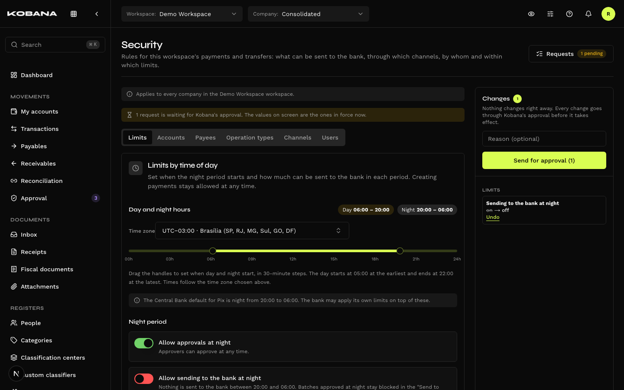Viewport: 624px width, 390px height.
Task: Enable Allow sending to the bank at night
Action: 144,379
